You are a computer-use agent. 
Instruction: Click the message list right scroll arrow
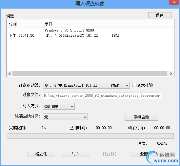pos(171,73)
